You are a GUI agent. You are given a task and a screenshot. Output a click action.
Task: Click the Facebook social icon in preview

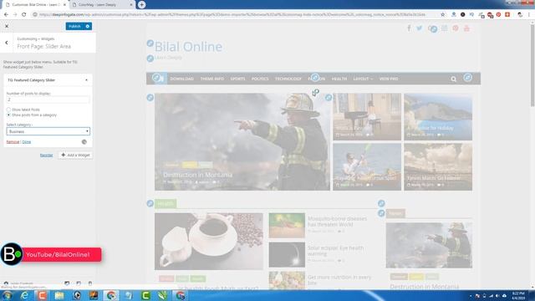point(409,28)
